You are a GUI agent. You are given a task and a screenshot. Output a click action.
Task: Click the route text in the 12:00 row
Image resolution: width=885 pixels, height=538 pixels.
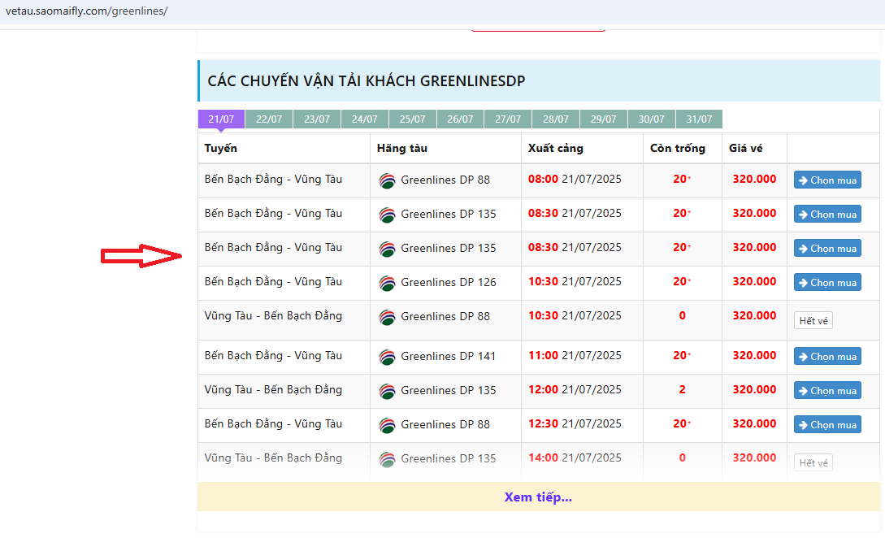[273, 389]
